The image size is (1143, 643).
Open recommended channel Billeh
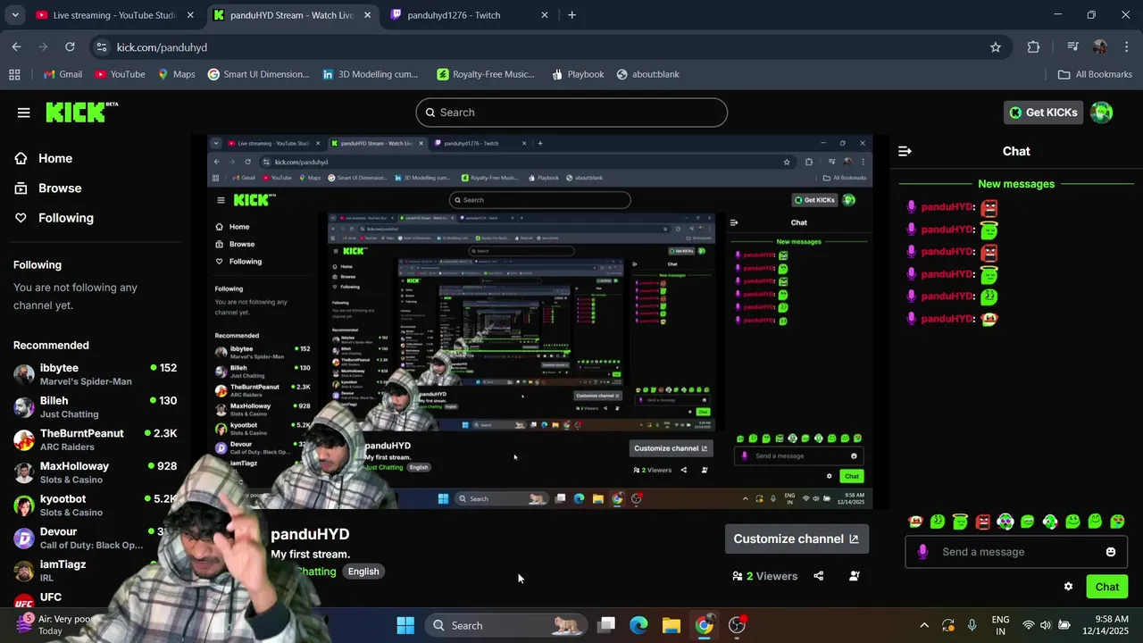click(x=95, y=407)
